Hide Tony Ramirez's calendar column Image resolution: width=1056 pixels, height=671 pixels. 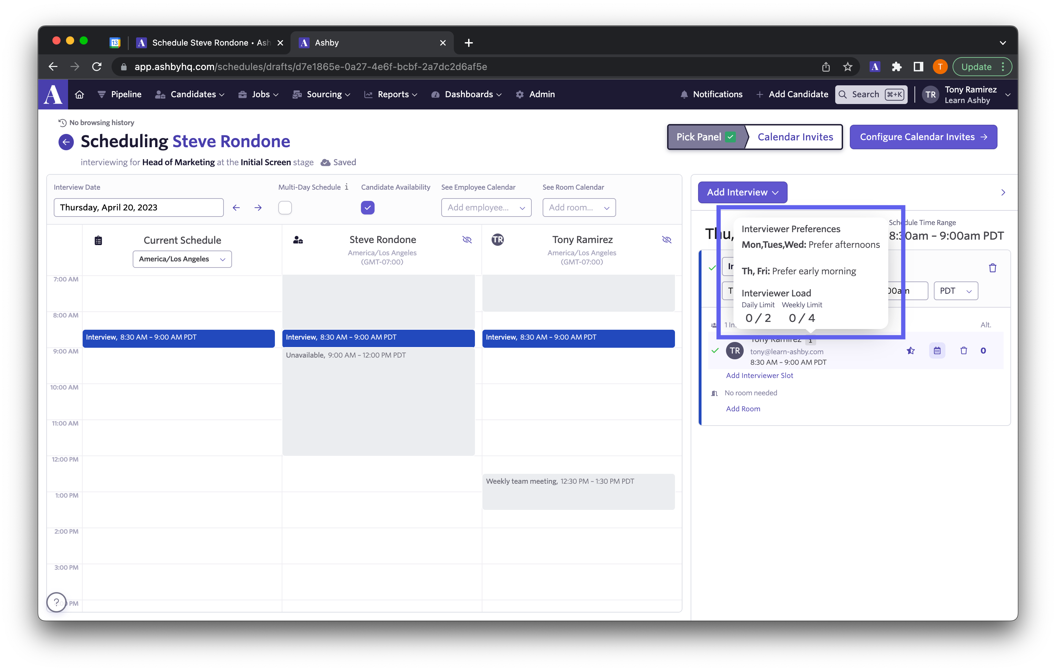(666, 239)
